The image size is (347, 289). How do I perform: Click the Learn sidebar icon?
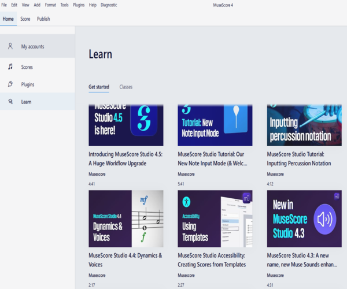[x=10, y=102]
